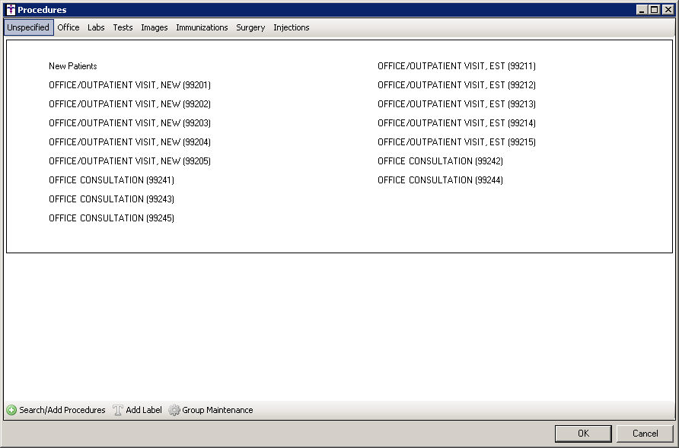Click the Add Label text icon

pos(118,410)
